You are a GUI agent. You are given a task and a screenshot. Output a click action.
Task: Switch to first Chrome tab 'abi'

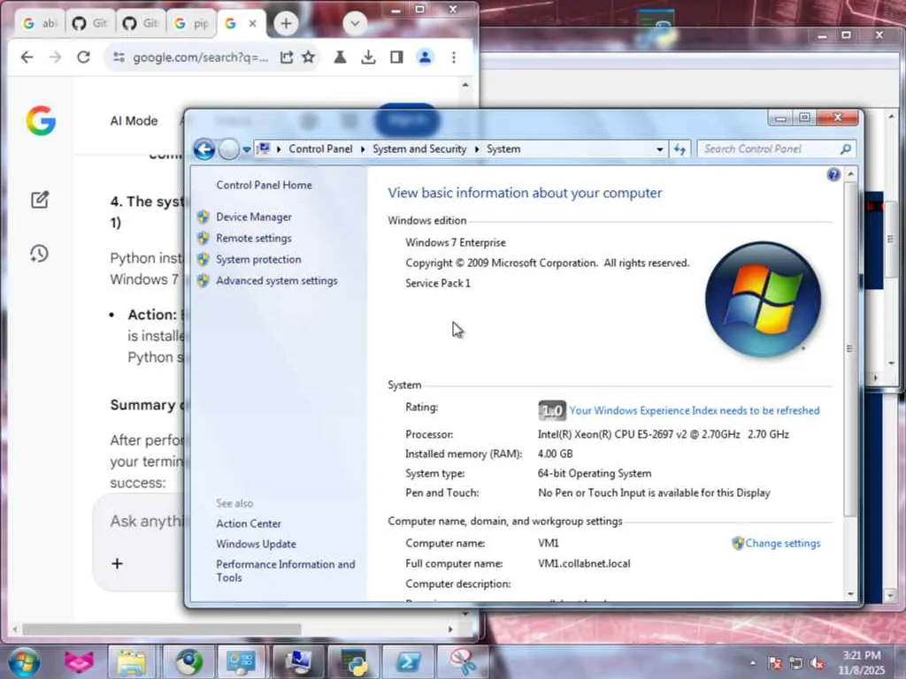[x=39, y=24]
